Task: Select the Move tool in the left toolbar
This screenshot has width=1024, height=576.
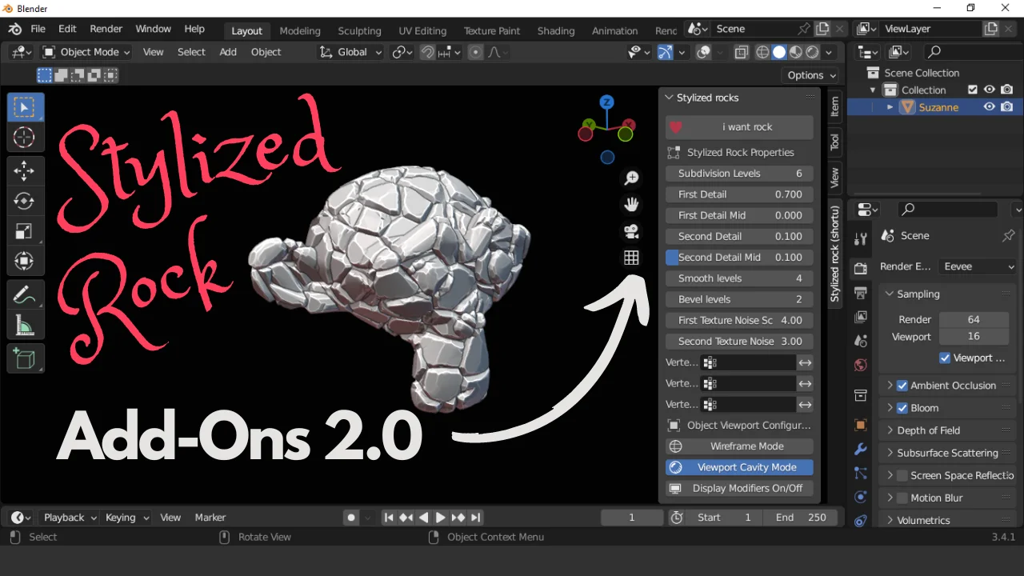Action: coord(25,170)
